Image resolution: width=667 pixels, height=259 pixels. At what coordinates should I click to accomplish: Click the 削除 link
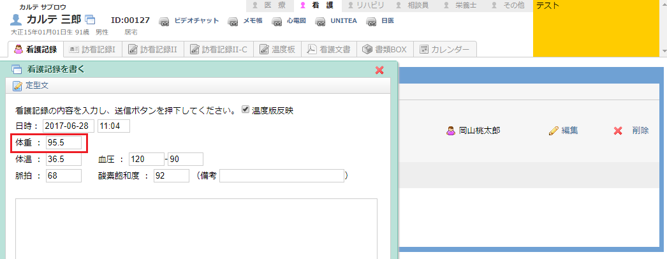(x=641, y=131)
